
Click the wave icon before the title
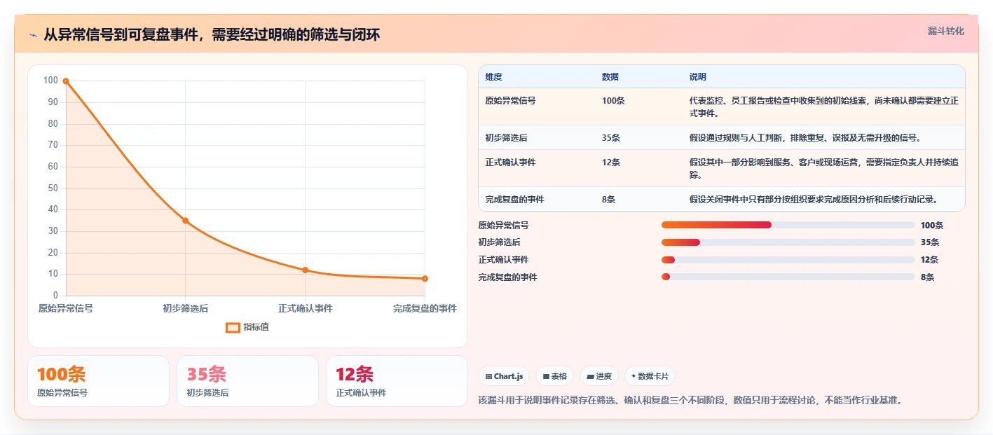34,35
